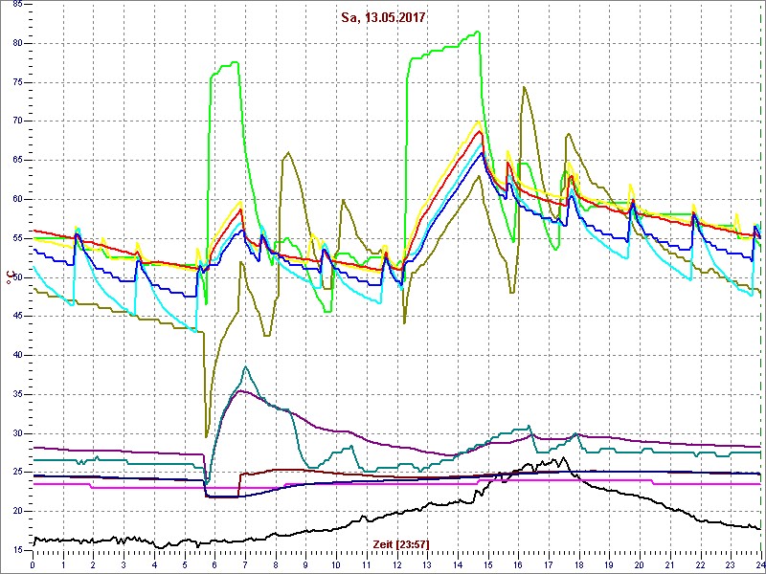Click hour 22 on the time axis
This screenshot has width=766, height=574.
pos(700,564)
